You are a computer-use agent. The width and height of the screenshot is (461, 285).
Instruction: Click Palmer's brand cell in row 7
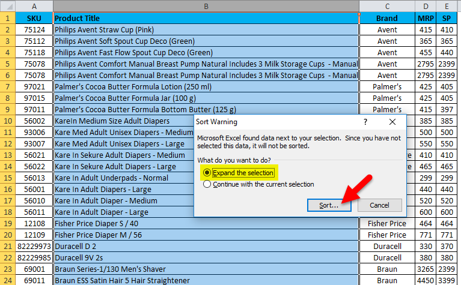pos(387,86)
